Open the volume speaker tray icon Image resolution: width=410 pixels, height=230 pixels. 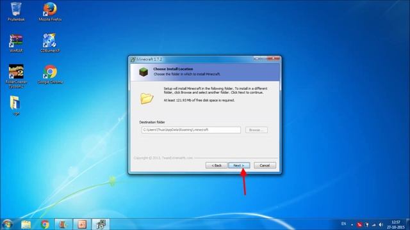click(x=381, y=224)
